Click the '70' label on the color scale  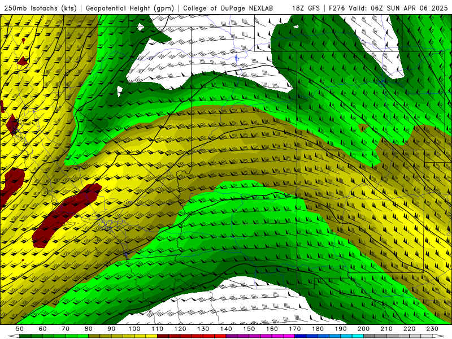[66, 329]
